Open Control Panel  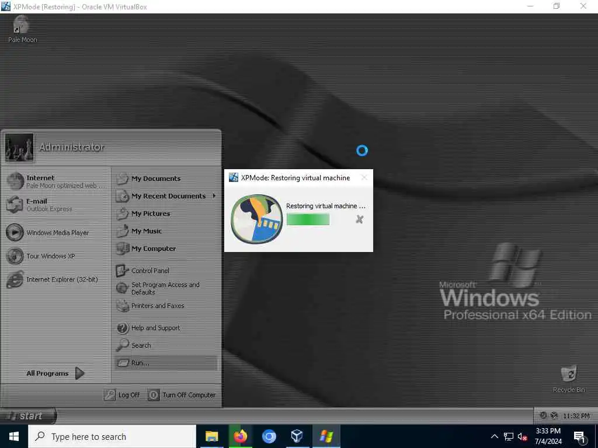pos(165,271)
